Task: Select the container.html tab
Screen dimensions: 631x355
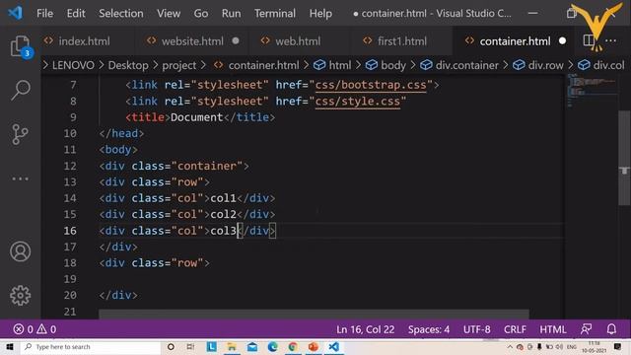Action: [x=515, y=41]
